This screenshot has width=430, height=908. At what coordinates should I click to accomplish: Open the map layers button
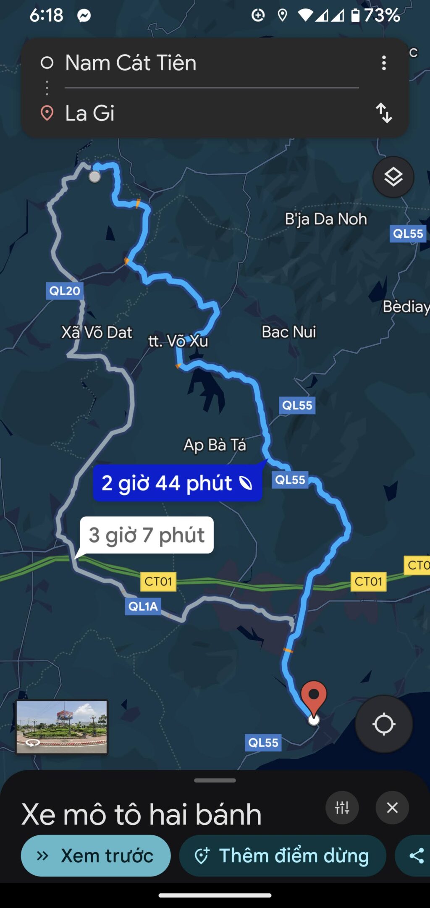pyautogui.click(x=393, y=177)
